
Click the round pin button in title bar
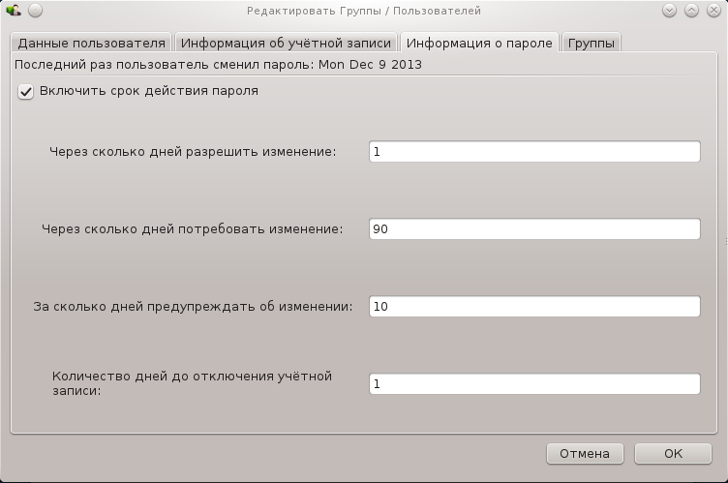click(35, 11)
